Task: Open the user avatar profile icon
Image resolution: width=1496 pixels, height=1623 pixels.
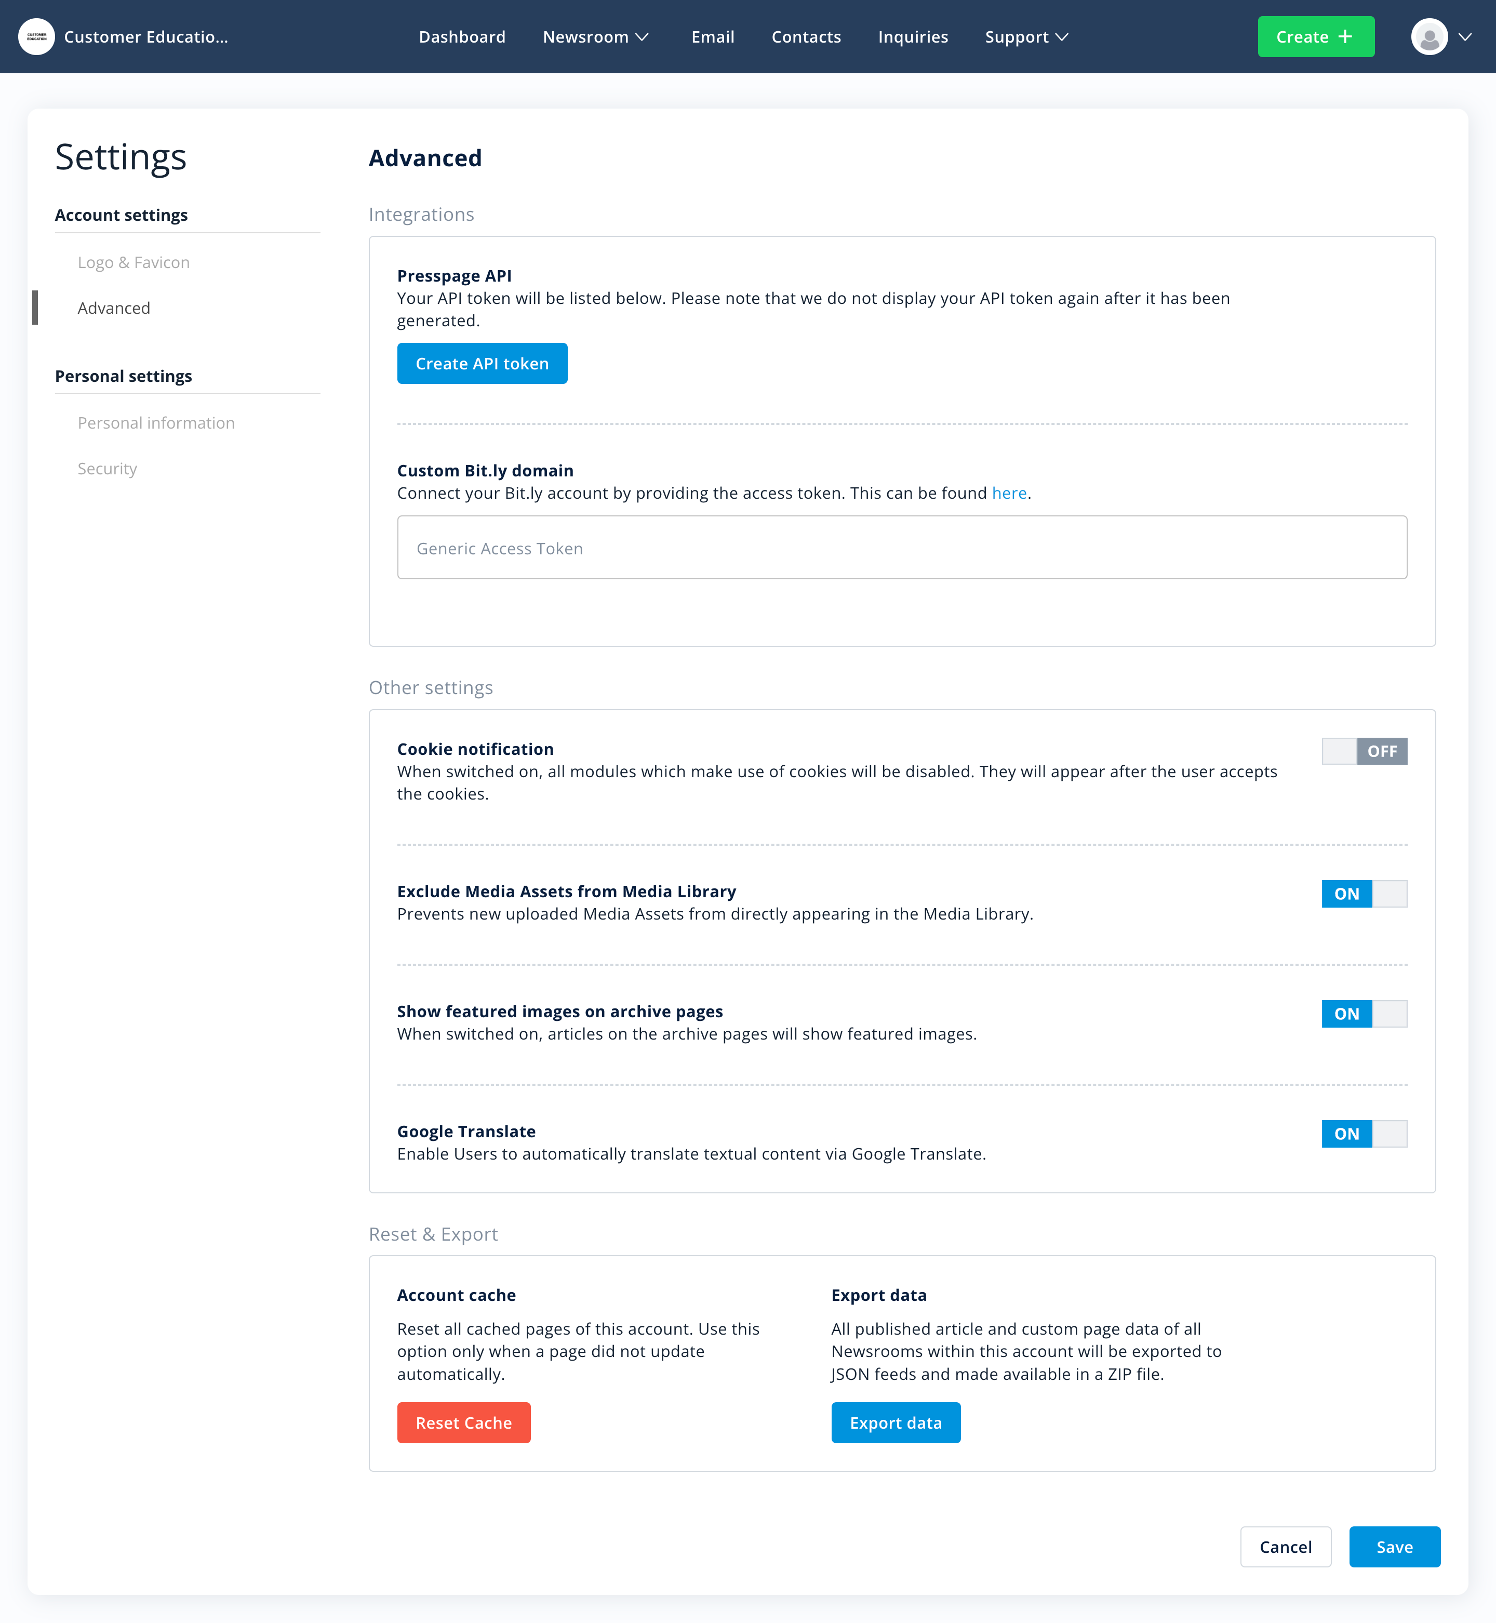Action: point(1430,36)
